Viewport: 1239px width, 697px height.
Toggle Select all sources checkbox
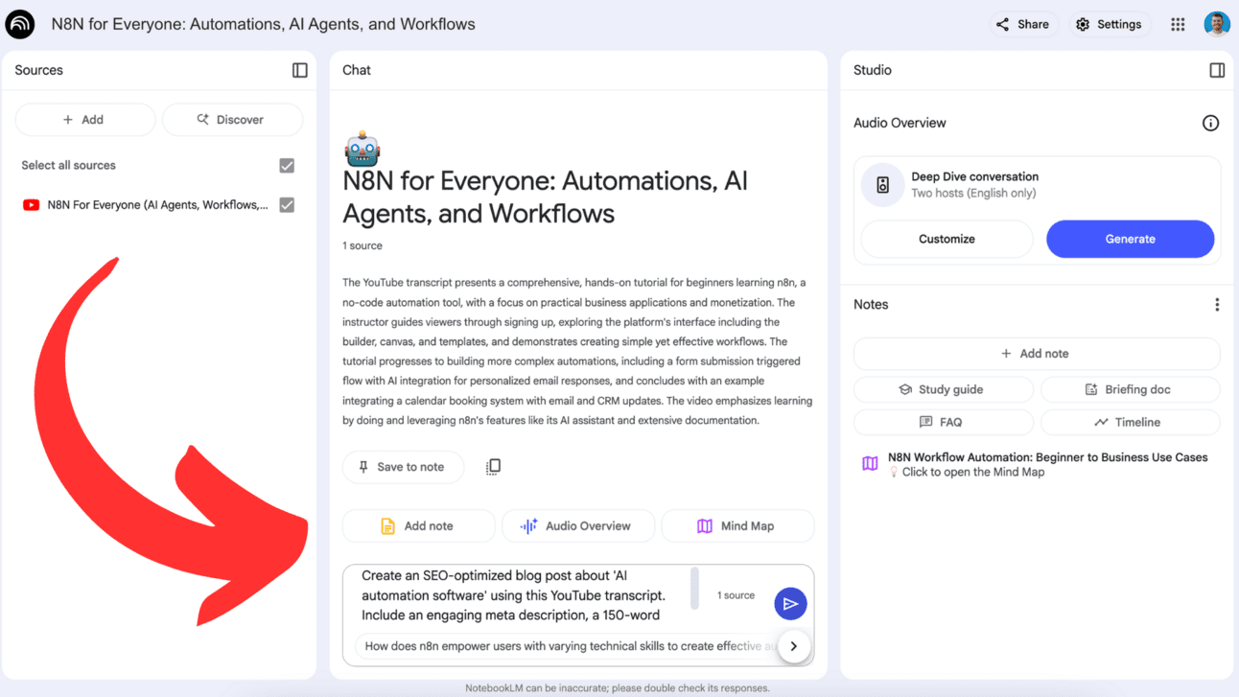tap(287, 166)
